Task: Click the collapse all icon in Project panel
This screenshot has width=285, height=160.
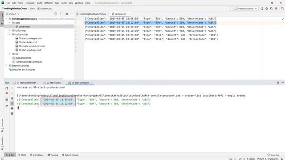Action: pos(61,14)
